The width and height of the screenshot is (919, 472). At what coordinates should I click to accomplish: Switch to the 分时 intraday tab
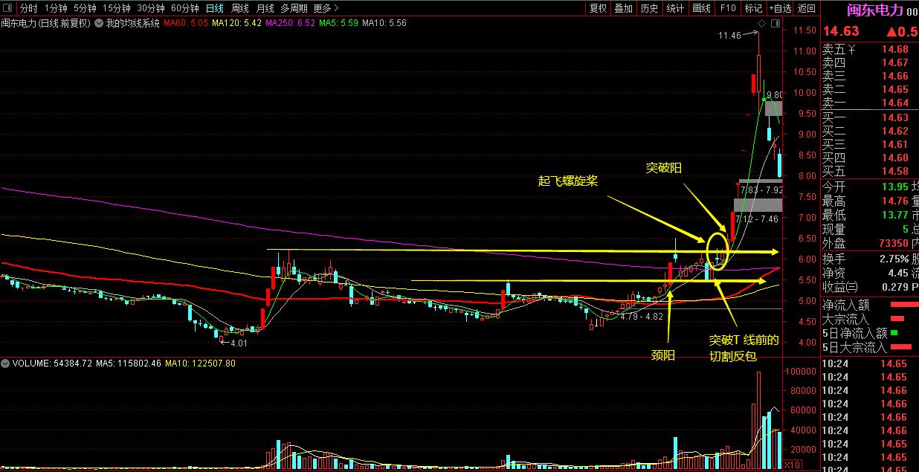click(x=28, y=9)
